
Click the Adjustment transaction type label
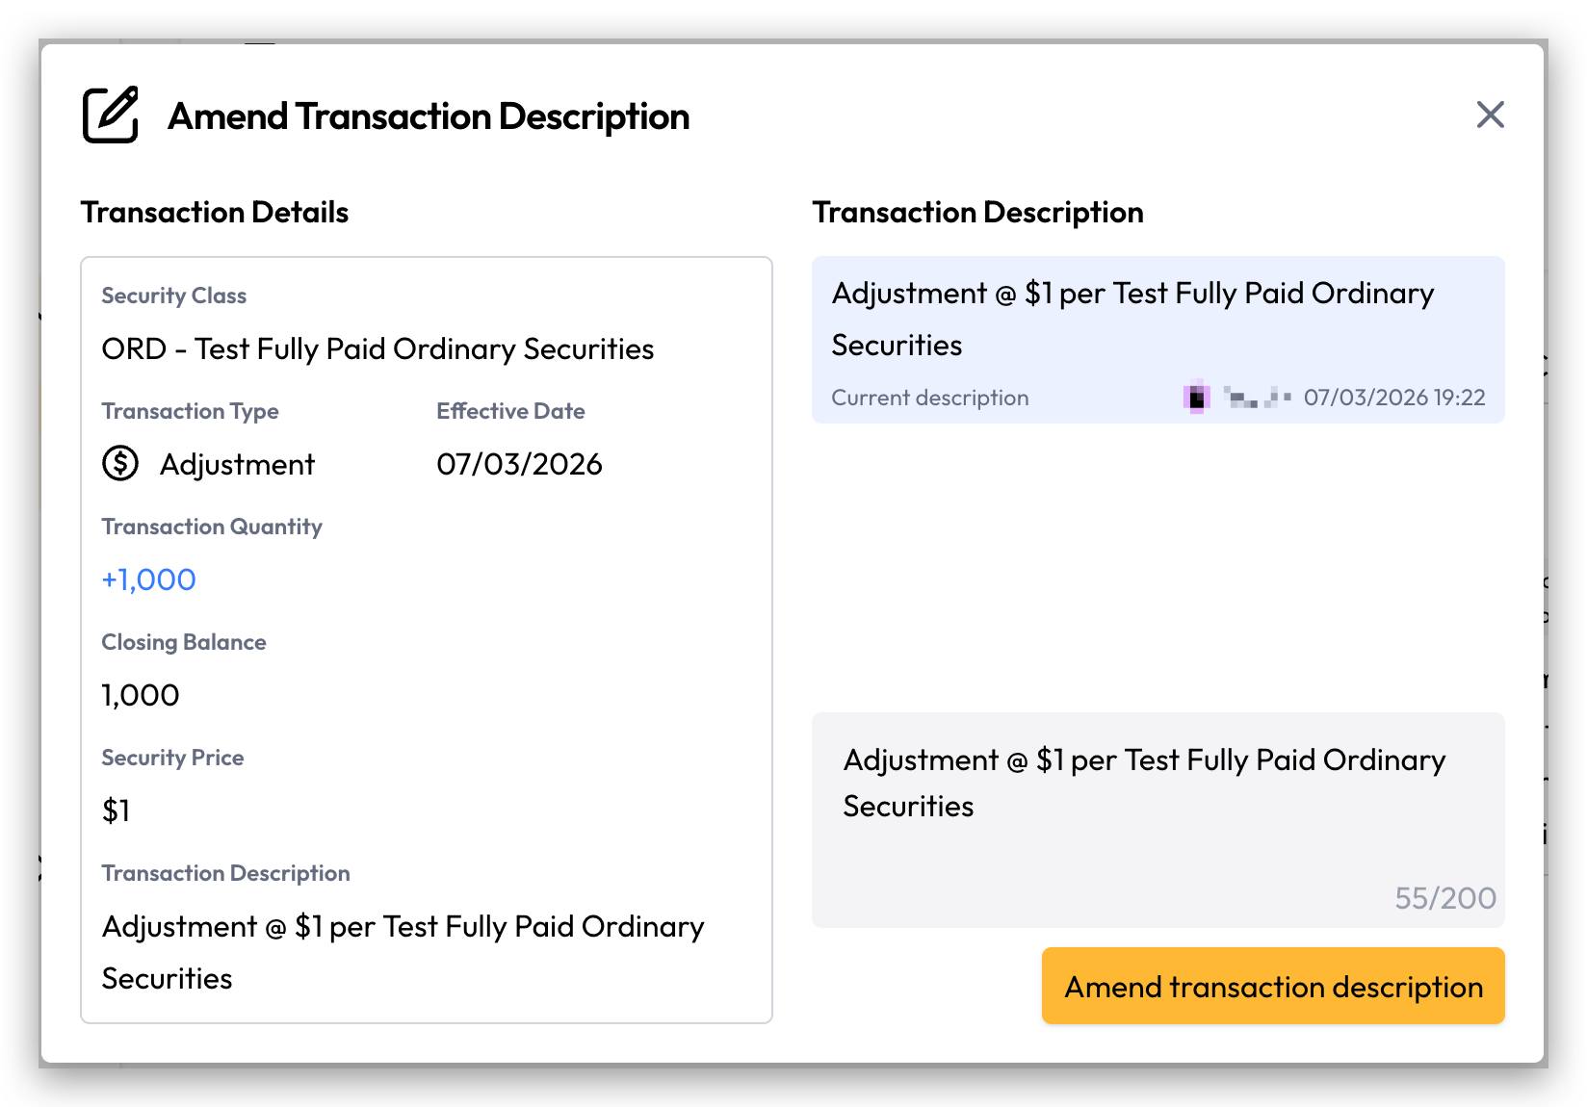tap(238, 464)
